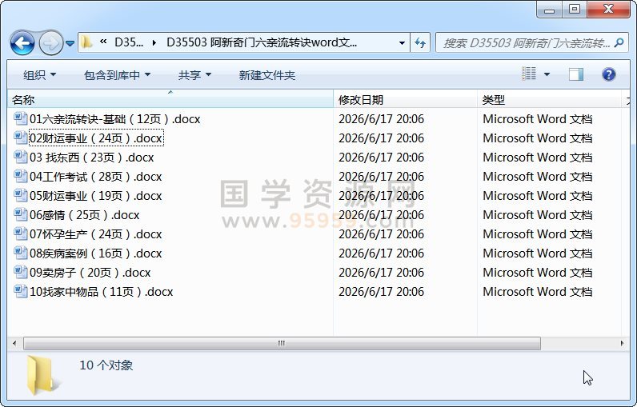Click the search magnifier icon
The width and height of the screenshot is (637, 407).
pyautogui.click(x=619, y=42)
